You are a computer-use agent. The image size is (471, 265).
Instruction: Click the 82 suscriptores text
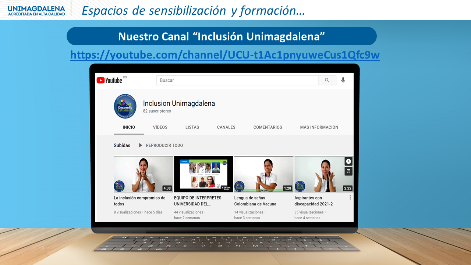[157, 111]
